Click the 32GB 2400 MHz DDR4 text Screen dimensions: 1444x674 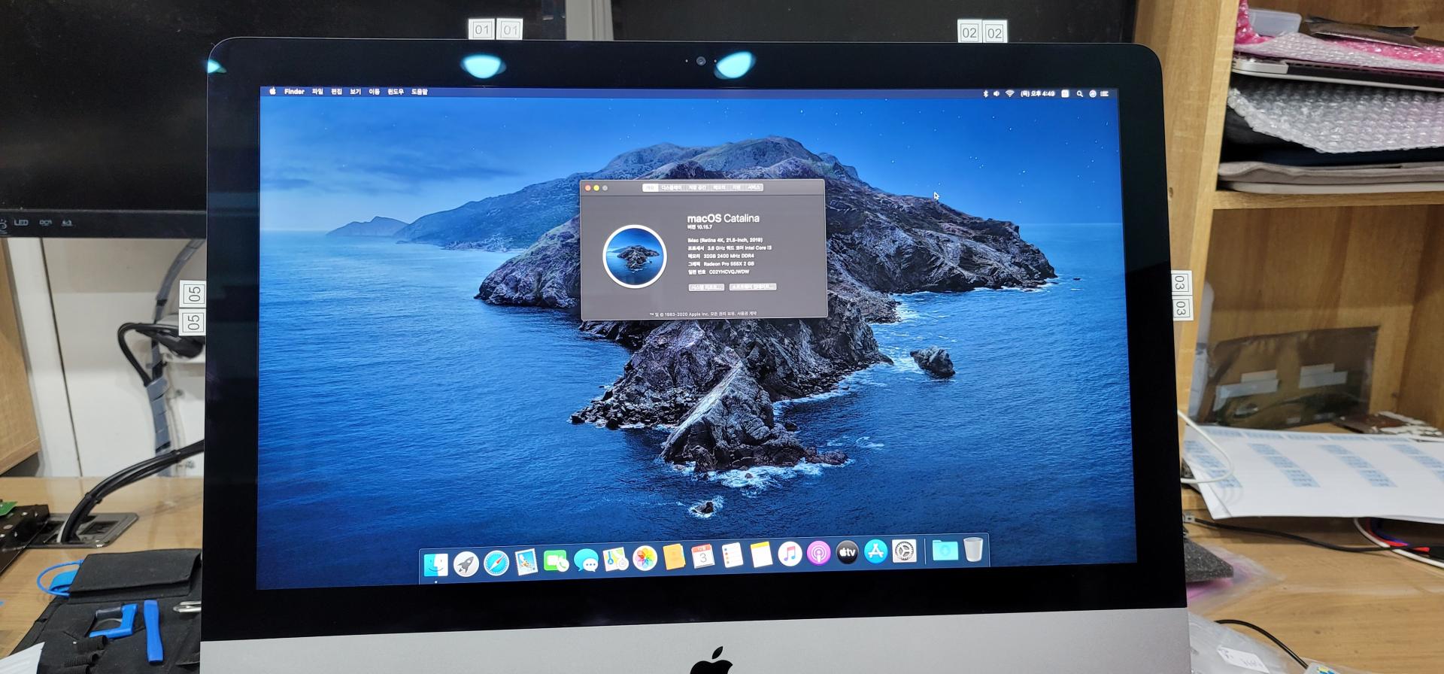729,256
